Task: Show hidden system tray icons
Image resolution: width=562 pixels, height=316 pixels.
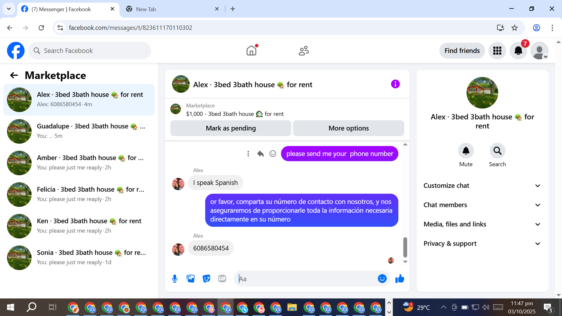Action: [x=443, y=307]
